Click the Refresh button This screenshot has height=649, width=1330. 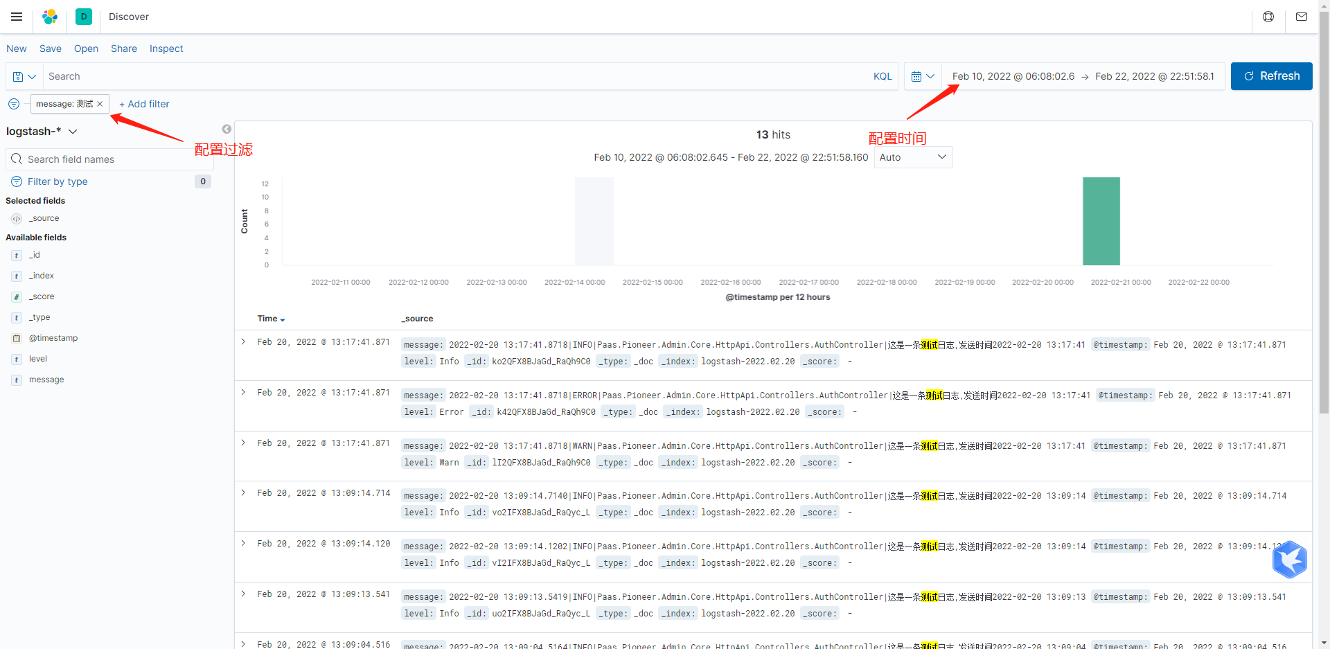pyautogui.click(x=1272, y=76)
